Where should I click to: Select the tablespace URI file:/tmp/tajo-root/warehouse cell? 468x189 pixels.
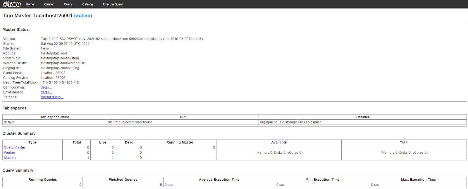point(183,122)
